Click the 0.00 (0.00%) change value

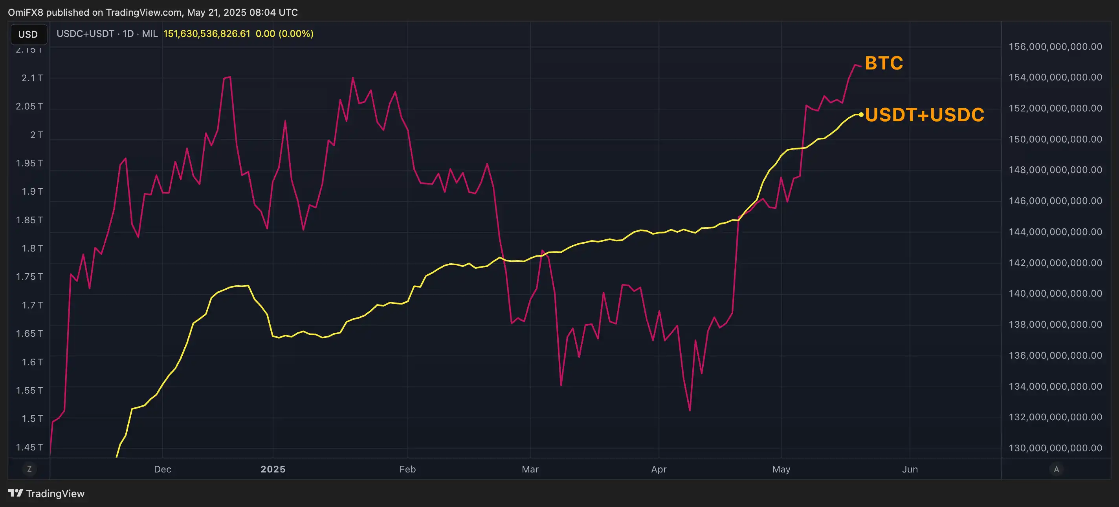[284, 34]
